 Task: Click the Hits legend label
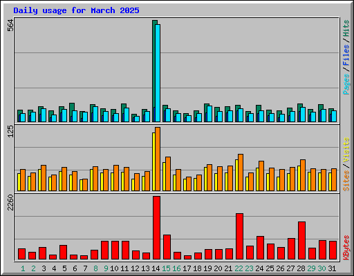(x=346, y=28)
